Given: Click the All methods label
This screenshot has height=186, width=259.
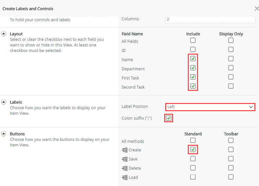Looking at the screenshot, I should (x=133, y=142).
